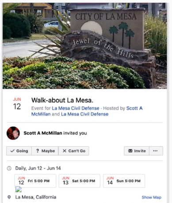The image size is (172, 203).
Task: Select the Can't Go response
Action: 74,151
